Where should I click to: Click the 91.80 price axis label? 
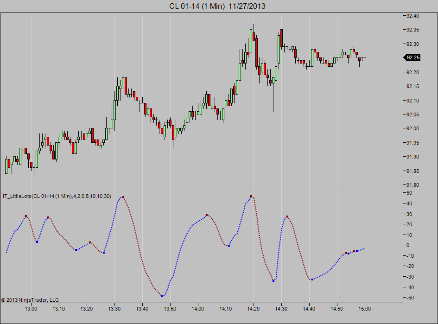pyautogui.click(x=413, y=185)
